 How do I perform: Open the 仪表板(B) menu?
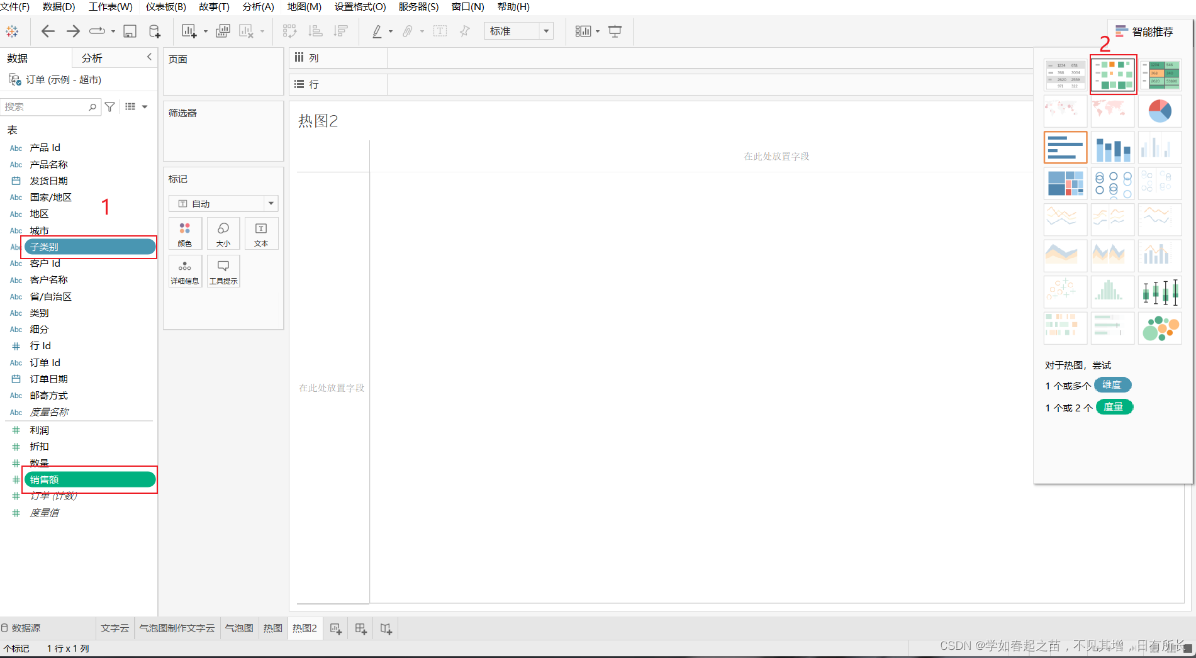[166, 6]
